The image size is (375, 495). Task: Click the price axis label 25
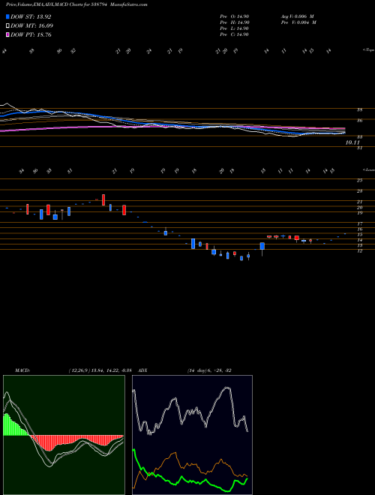click(359, 180)
